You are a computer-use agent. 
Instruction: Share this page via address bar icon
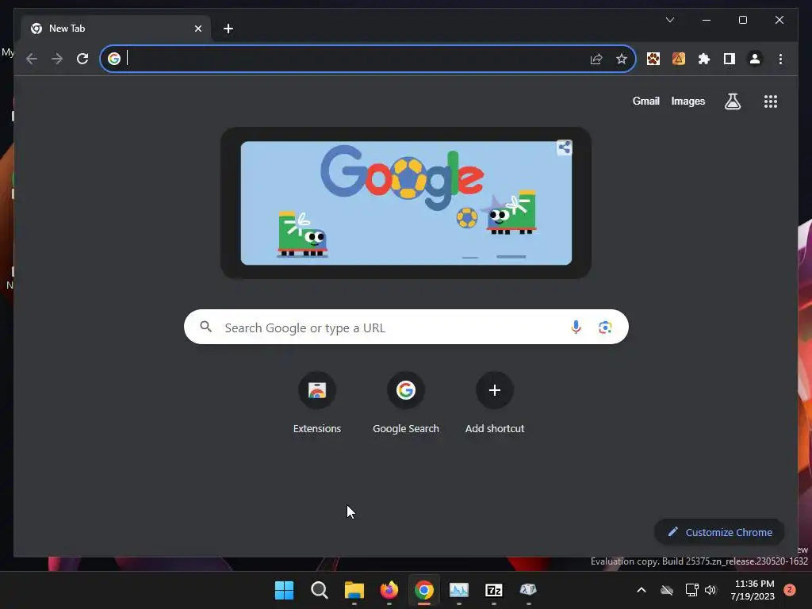pyautogui.click(x=596, y=59)
